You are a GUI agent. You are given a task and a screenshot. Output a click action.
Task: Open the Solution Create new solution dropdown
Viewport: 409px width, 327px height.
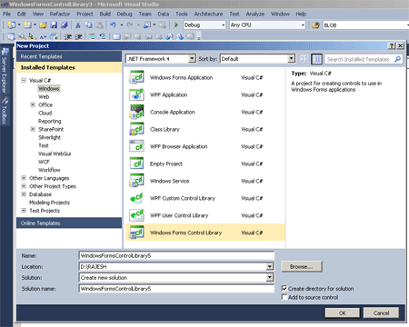pos(269,278)
